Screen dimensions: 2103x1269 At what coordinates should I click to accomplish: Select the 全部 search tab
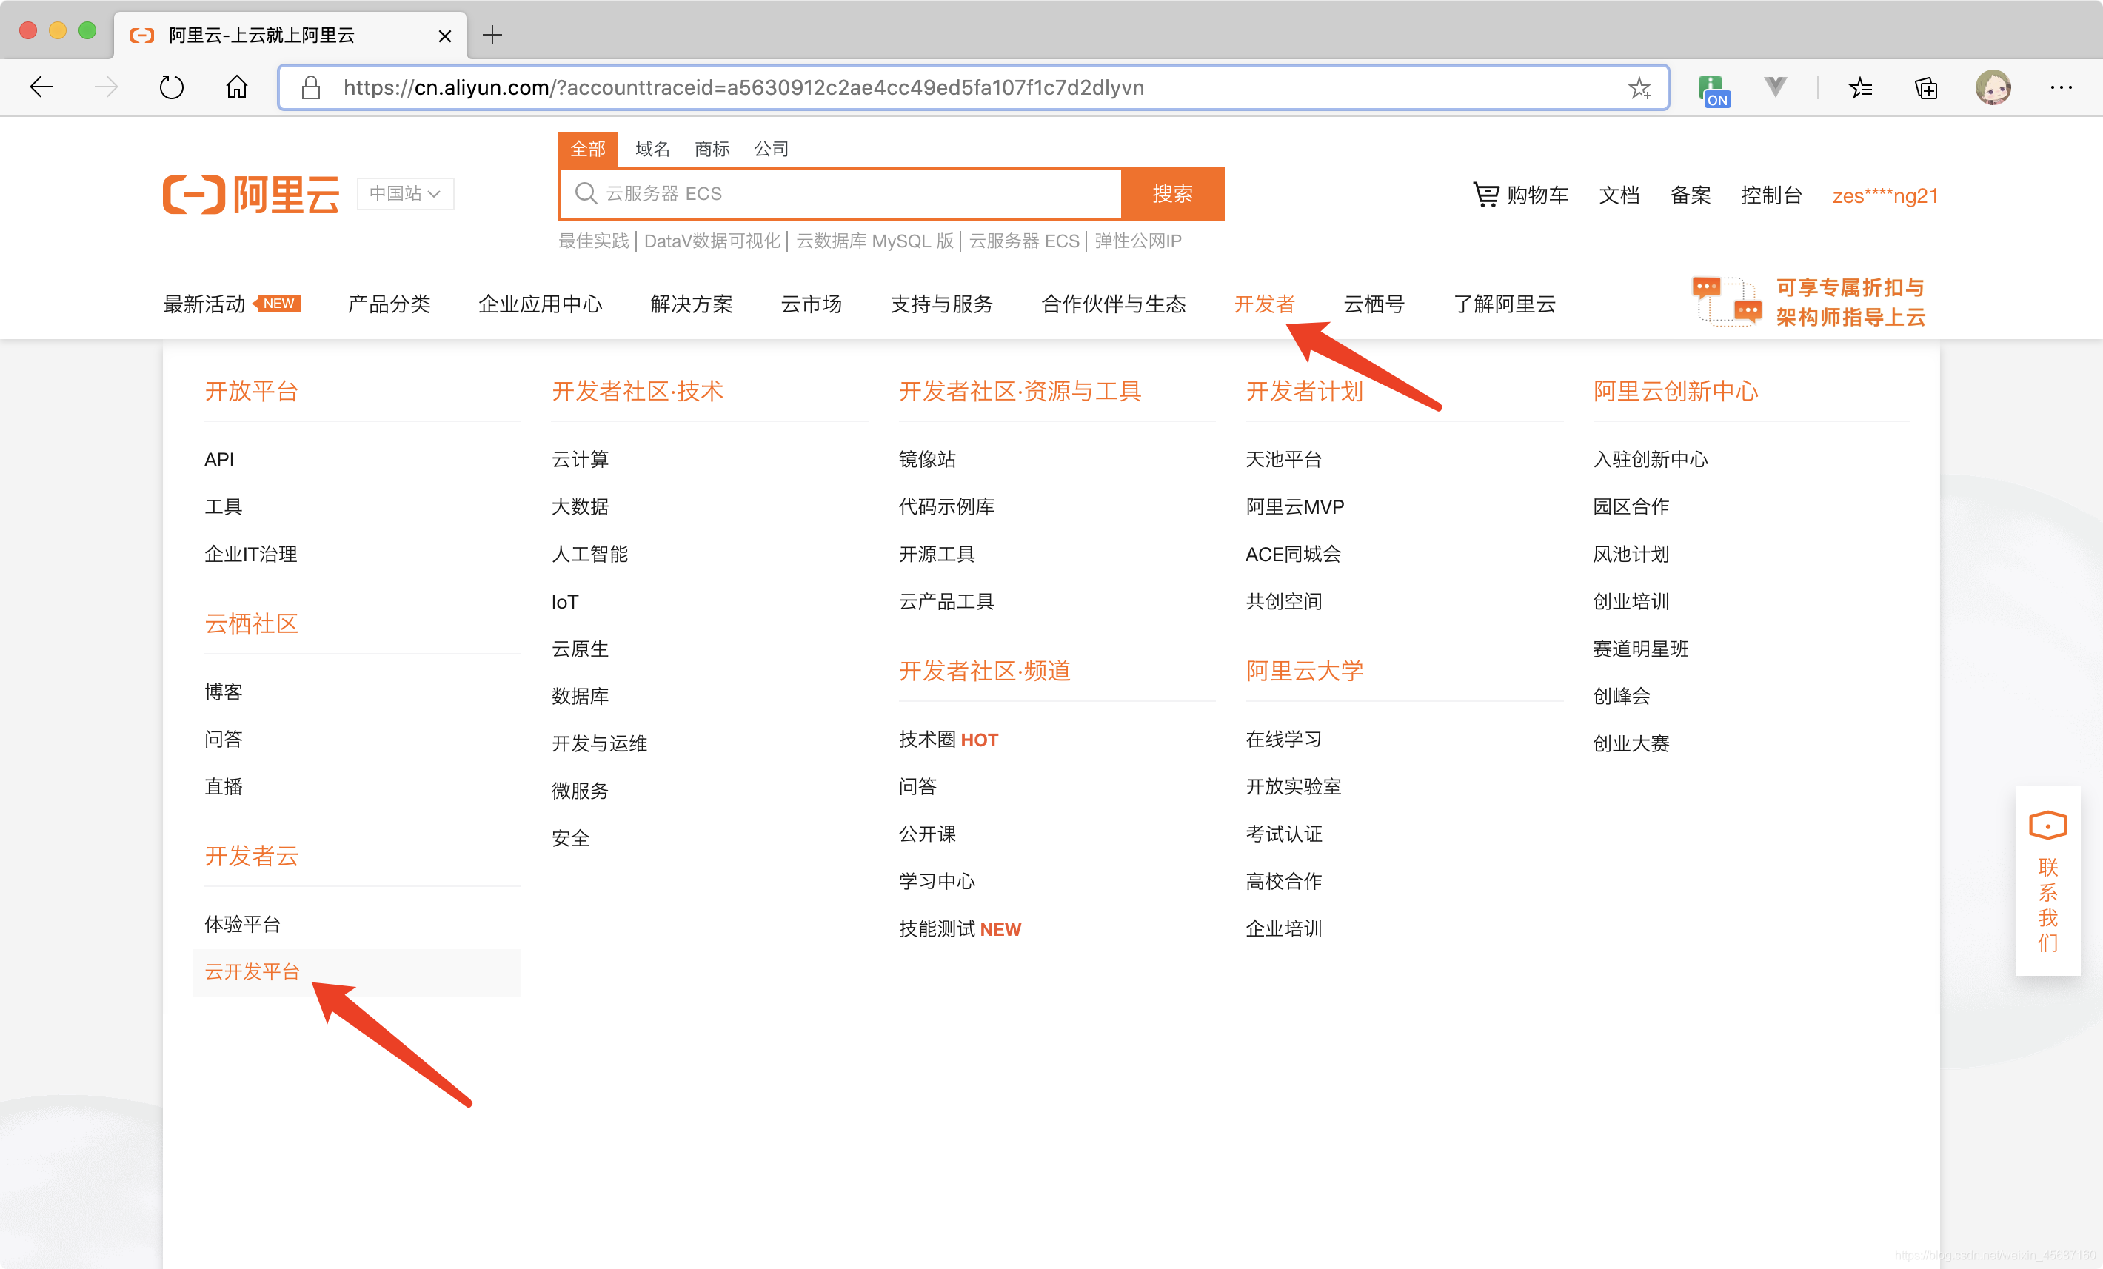point(587,149)
